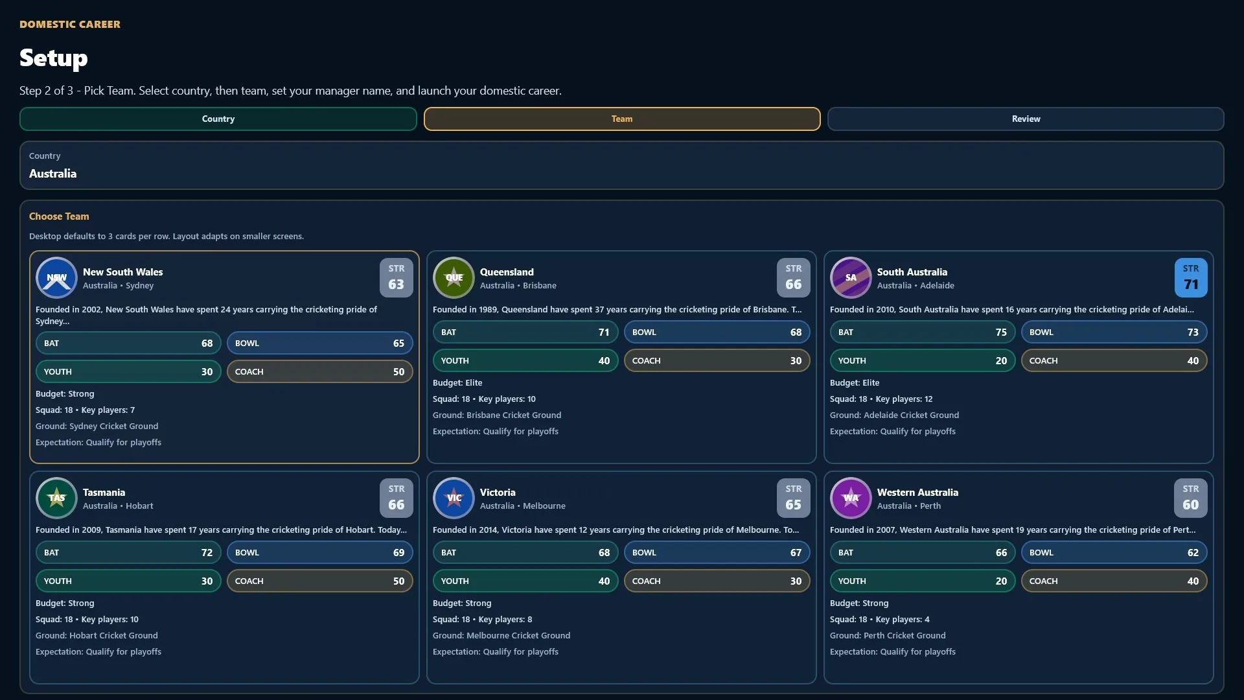This screenshot has height=700, width=1244.
Task: Click the Tasmania team name heading
Action: (104, 493)
